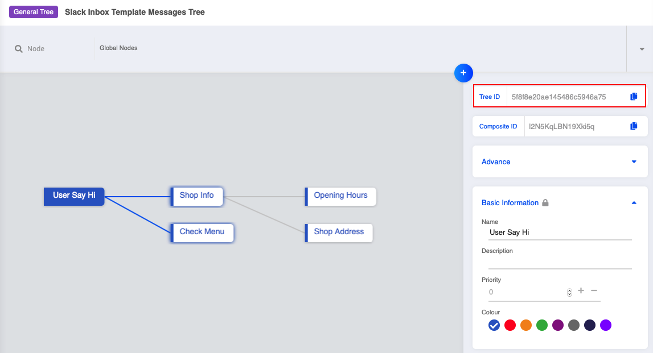Select the blue checked colour swatch
The height and width of the screenshot is (353, 653).
tap(494, 325)
